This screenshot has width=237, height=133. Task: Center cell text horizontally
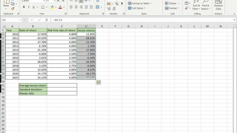coord(76,7)
